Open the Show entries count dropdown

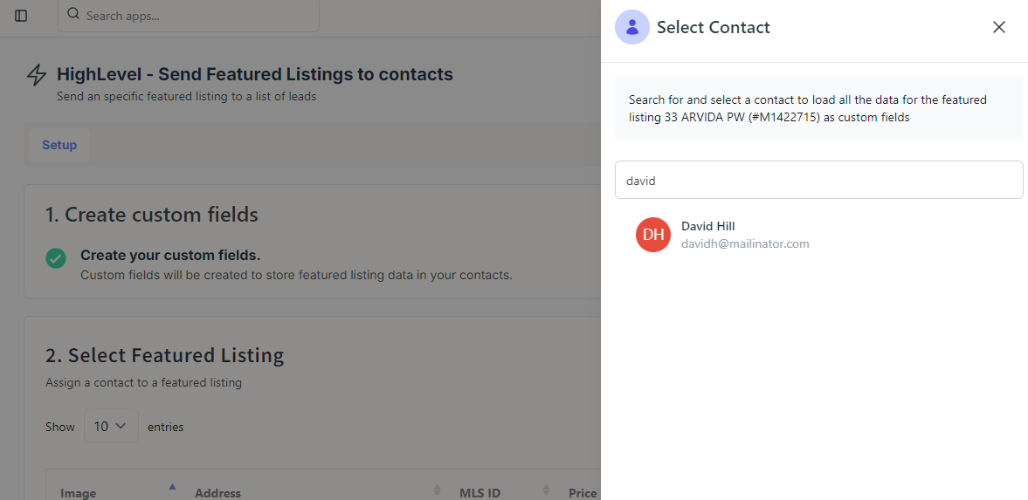pos(111,426)
